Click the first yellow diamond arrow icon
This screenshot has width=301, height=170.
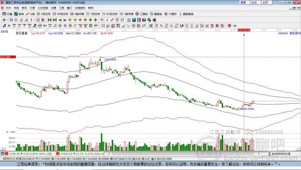pos(70,20)
